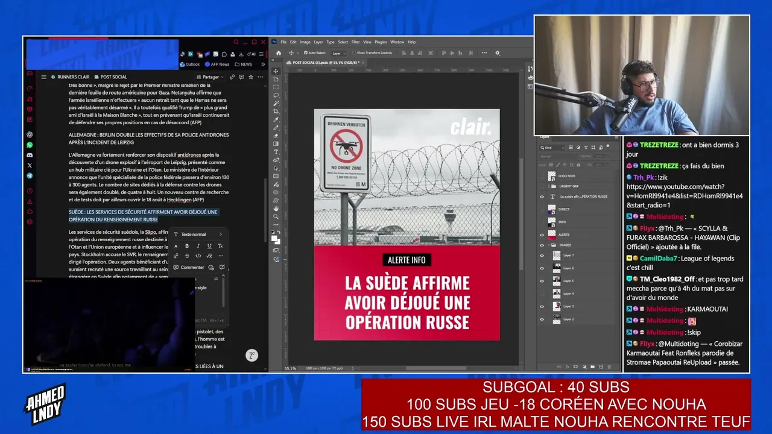The height and width of the screenshot is (434, 772).
Task: Open the Outlook bookmark
Action: click(x=189, y=64)
